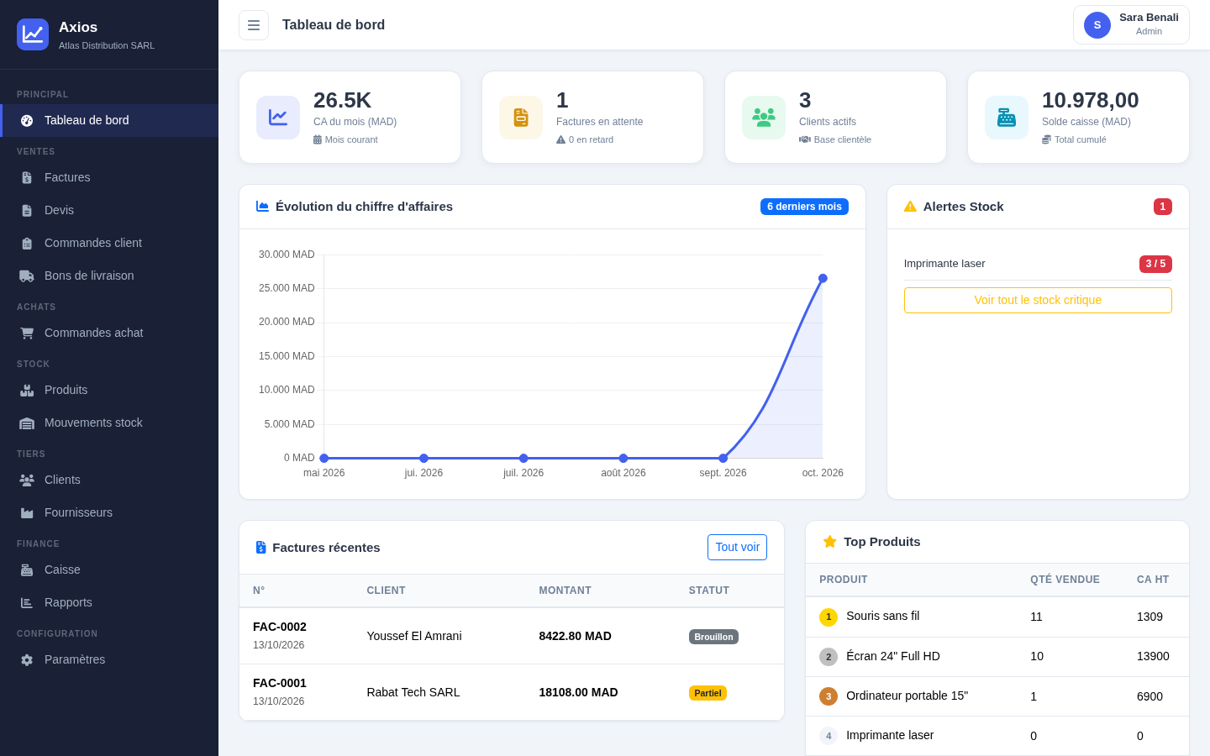Click the Bons de livraison truck icon
The image size is (1210, 756).
(27, 276)
